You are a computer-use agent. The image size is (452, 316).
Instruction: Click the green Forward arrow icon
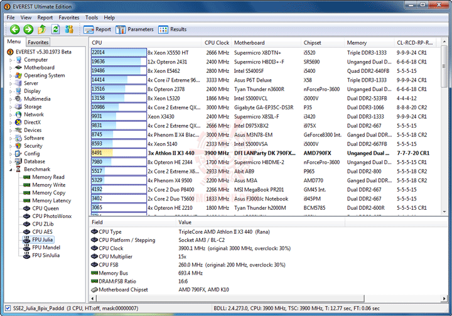pos(28,29)
